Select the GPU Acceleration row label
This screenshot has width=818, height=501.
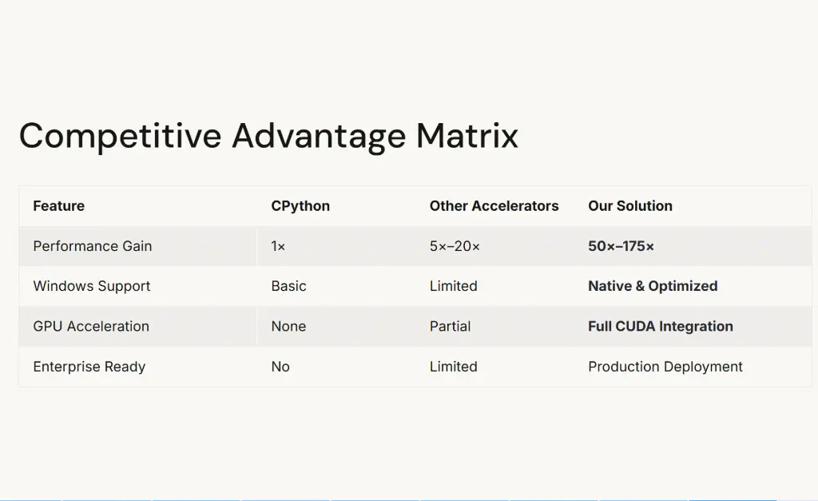(90, 326)
